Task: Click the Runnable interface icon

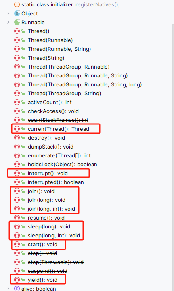Action: 17,22
